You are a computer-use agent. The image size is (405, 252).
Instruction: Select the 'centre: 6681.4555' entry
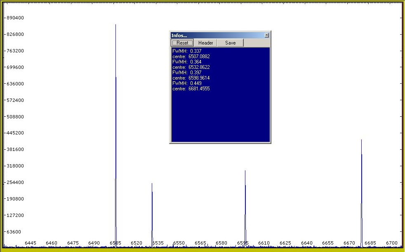click(x=191, y=89)
